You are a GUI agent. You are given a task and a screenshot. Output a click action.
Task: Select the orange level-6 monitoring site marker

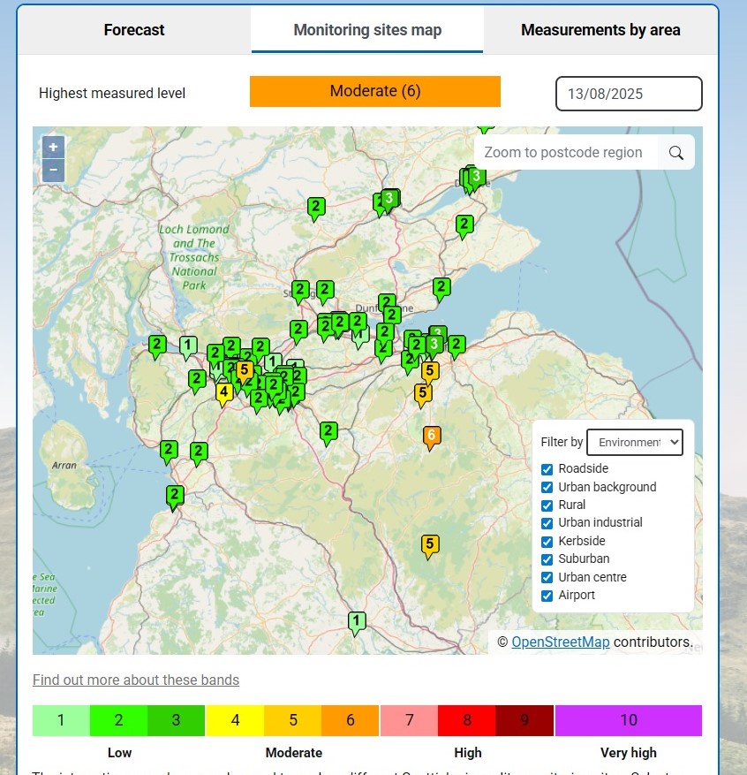pos(431,437)
